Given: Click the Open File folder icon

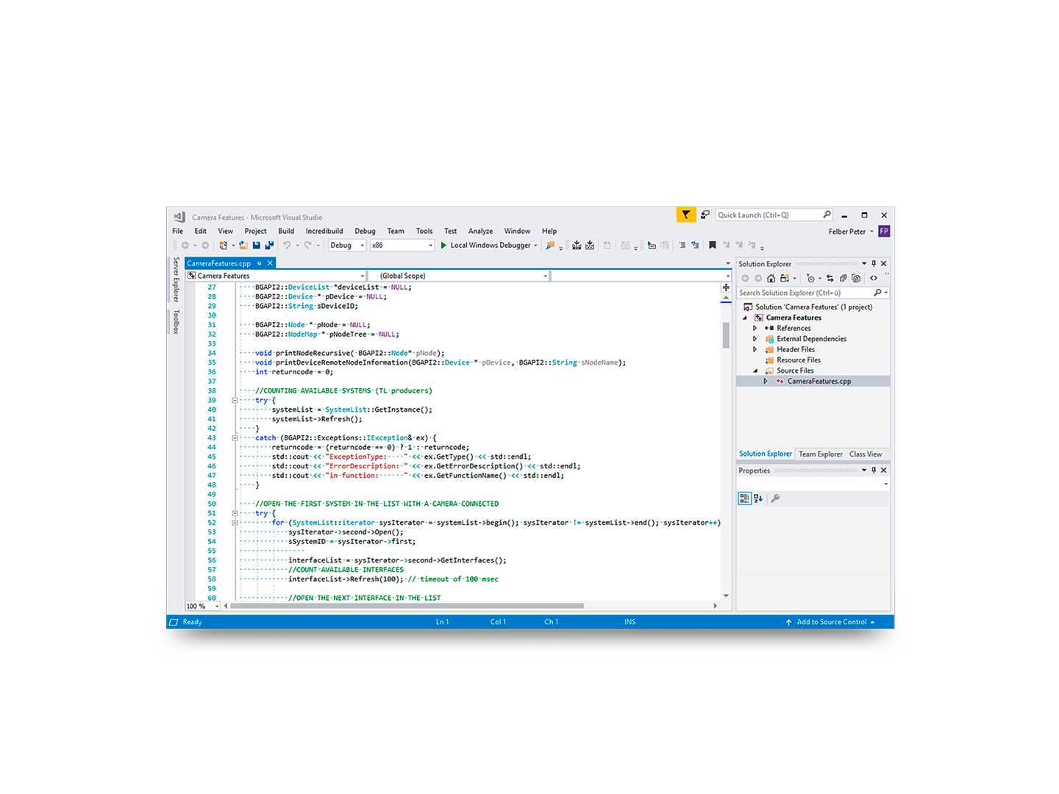Looking at the screenshot, I should coord(243,246).
